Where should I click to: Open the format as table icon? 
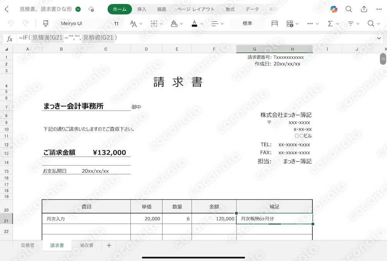coord(290,24)
